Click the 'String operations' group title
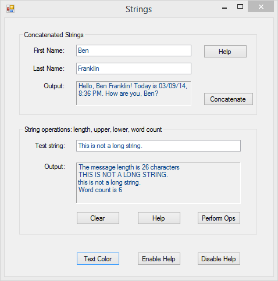Screen dimensions: 278x281 pyautogui.click(x=93, y=129)
